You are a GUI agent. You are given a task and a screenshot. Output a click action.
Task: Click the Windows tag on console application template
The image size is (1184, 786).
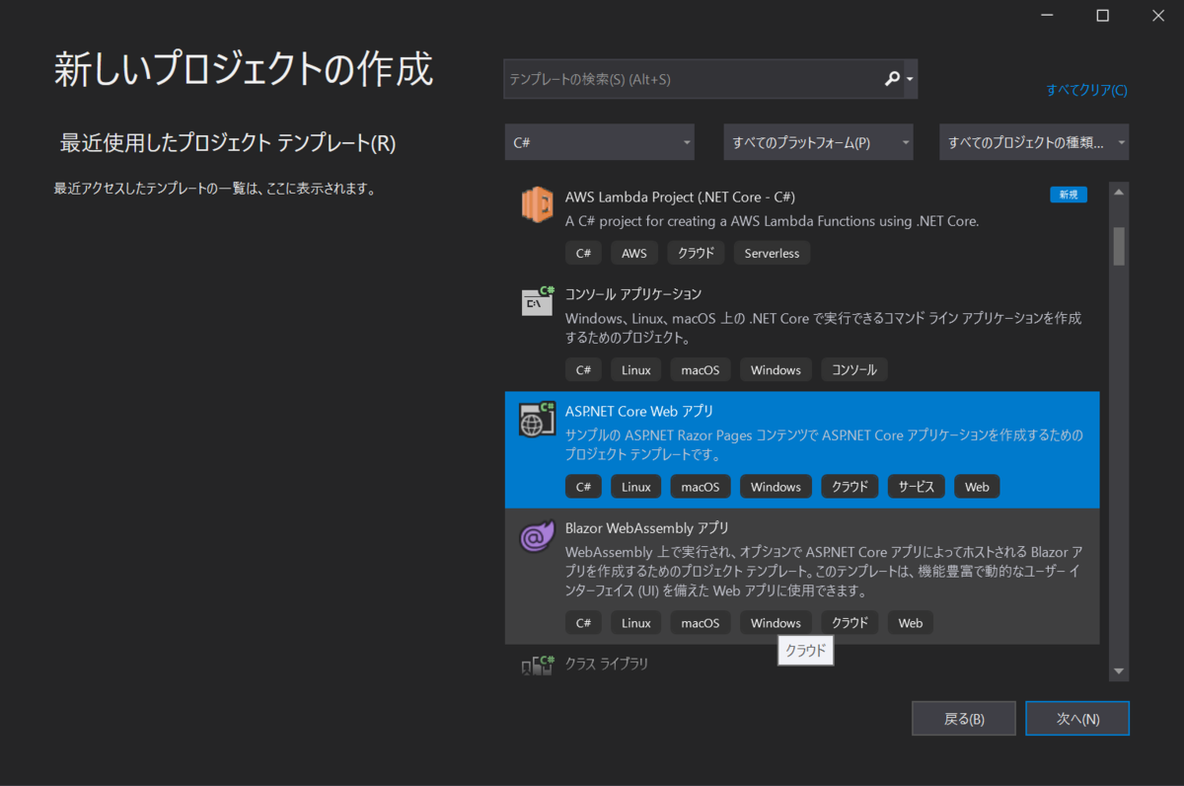click(776, 370)
